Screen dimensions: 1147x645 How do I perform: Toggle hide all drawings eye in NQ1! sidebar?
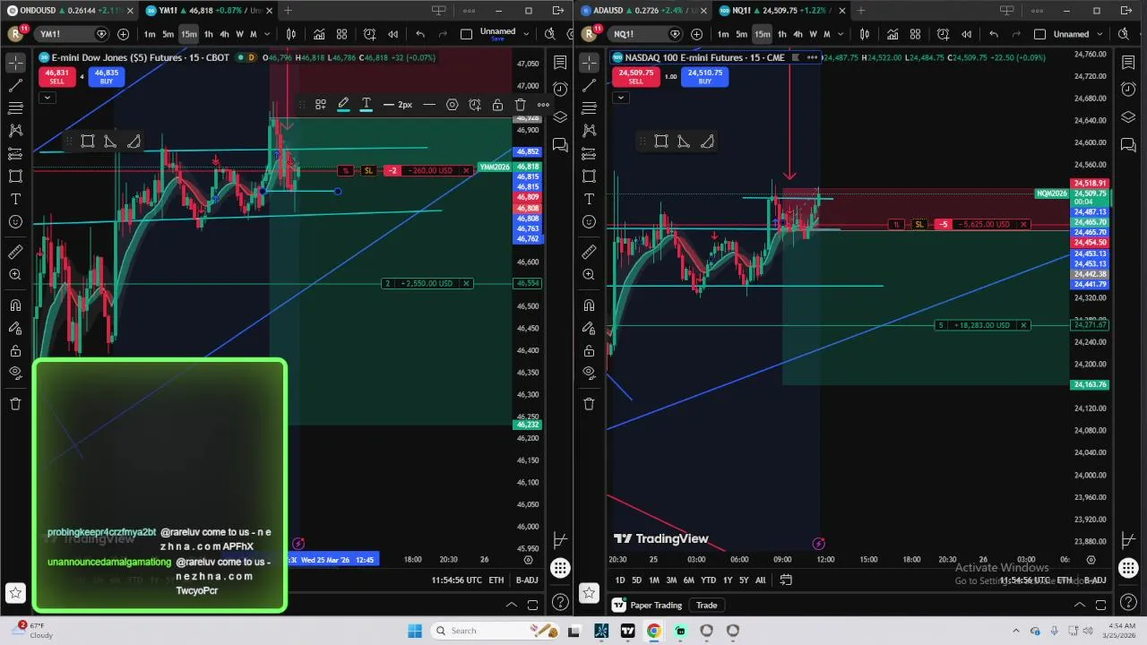coord(589,373)
